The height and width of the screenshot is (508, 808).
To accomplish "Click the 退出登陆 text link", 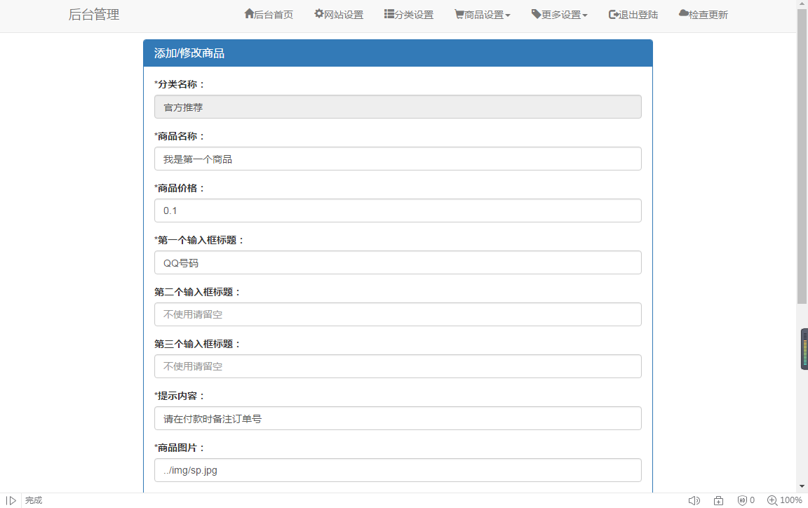I will [638, 15].
